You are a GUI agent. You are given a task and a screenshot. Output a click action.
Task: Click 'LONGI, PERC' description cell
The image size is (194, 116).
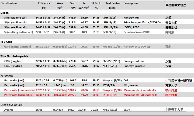pyautogui.click(x=131, y=27)
